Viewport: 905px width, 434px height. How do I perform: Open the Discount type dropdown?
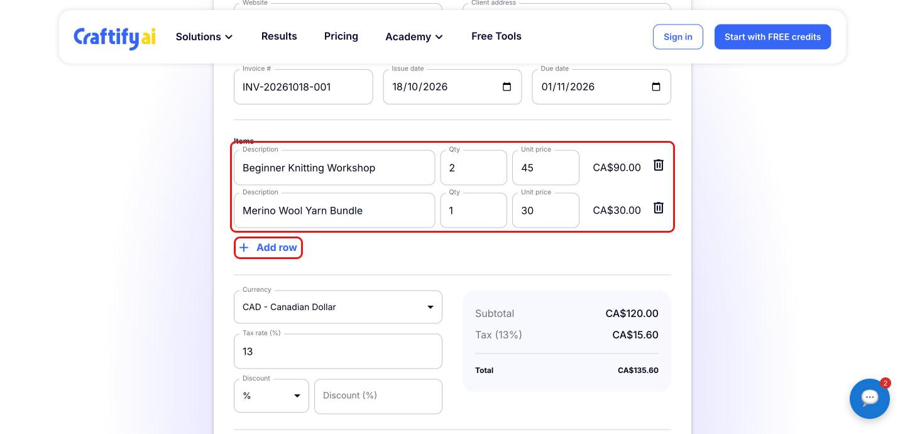271,396
